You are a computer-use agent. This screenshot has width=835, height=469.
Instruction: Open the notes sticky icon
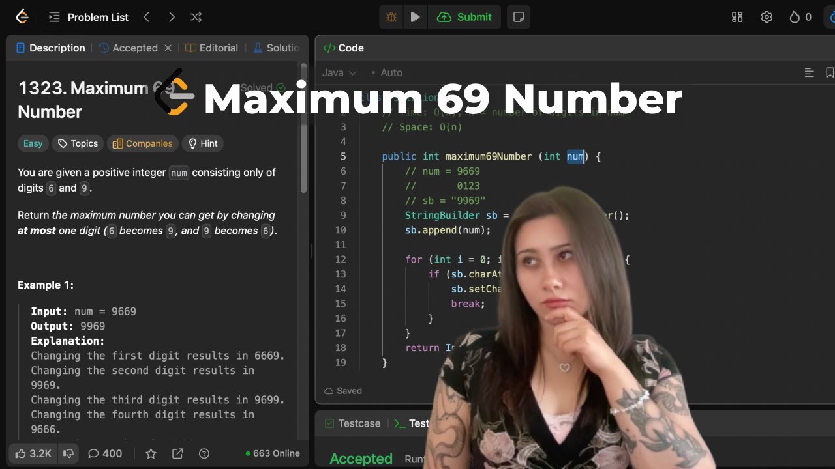coord(519,17)
